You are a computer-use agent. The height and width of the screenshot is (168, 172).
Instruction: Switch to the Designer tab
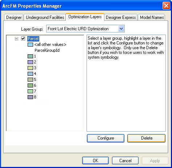14,17
